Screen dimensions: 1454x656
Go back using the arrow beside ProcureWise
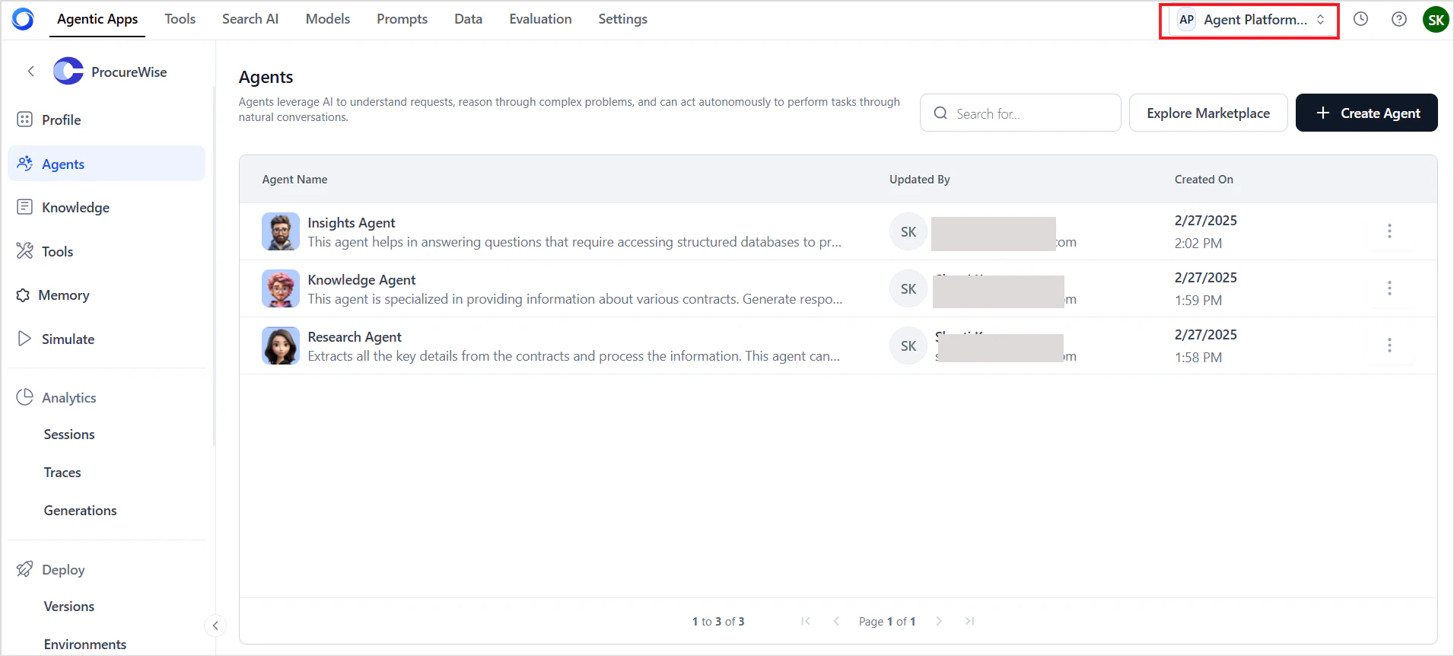31,72
